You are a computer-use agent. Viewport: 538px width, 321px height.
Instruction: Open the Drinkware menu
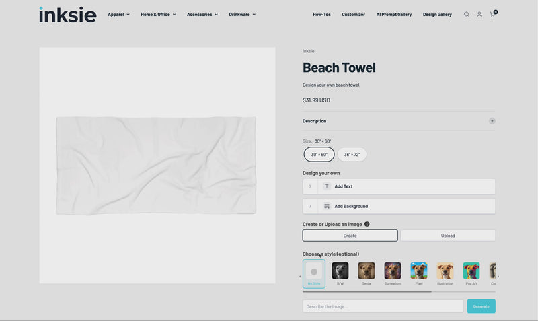[x=241, y=14]
